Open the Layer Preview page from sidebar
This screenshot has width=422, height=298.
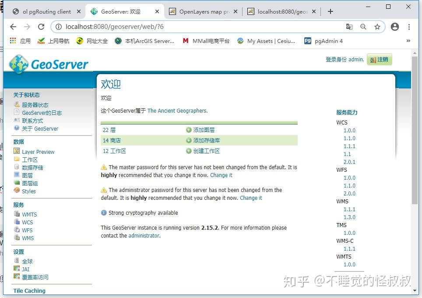pyautogui.click(x=38, y=151)
